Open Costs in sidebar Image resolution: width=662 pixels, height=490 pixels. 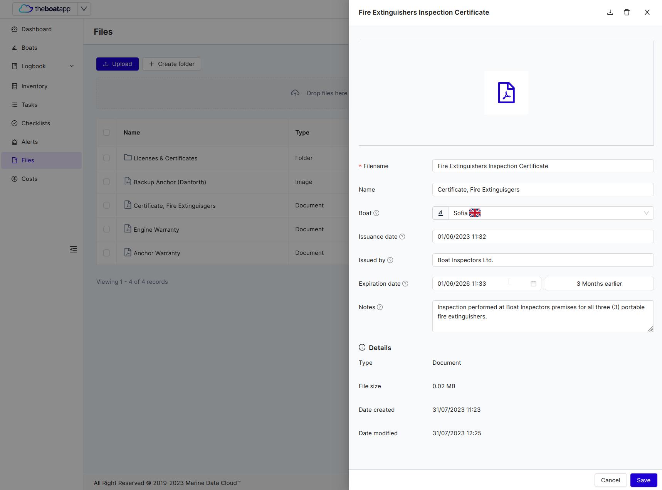coord(42,179)
